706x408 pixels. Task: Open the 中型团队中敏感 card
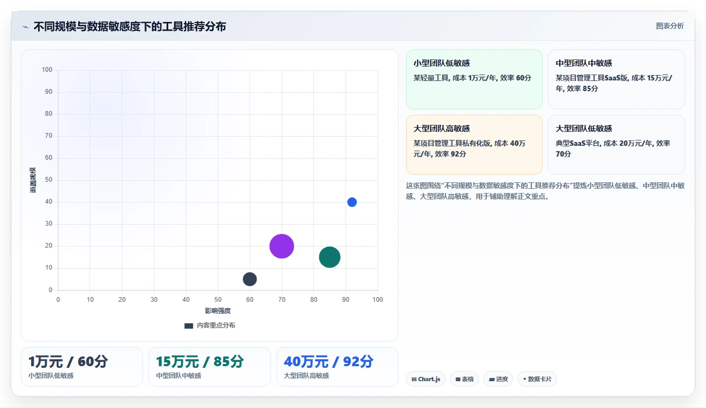point(617,79)
